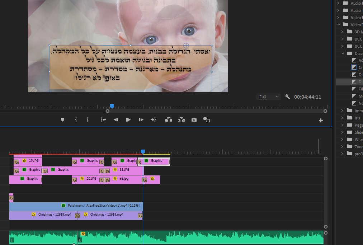This screenshot has width=363, height=245.
Task: Expand the Iris folder chevron
Action: coord(342,118)
